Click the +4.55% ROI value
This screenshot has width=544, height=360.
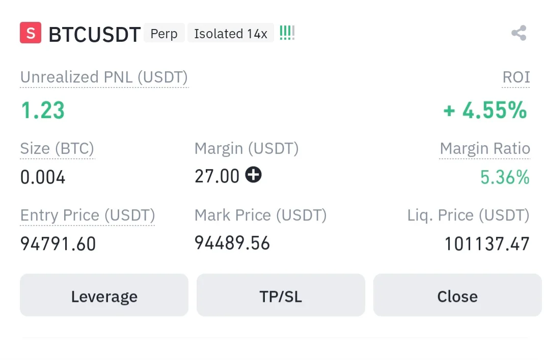click(x=485, y=110)
